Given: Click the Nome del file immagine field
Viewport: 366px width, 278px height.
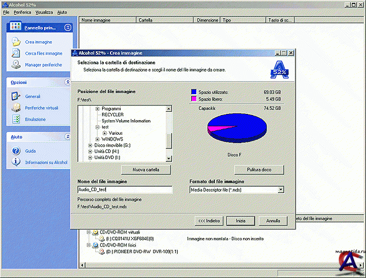Looking at the screenshot, I should click(125, 190).
